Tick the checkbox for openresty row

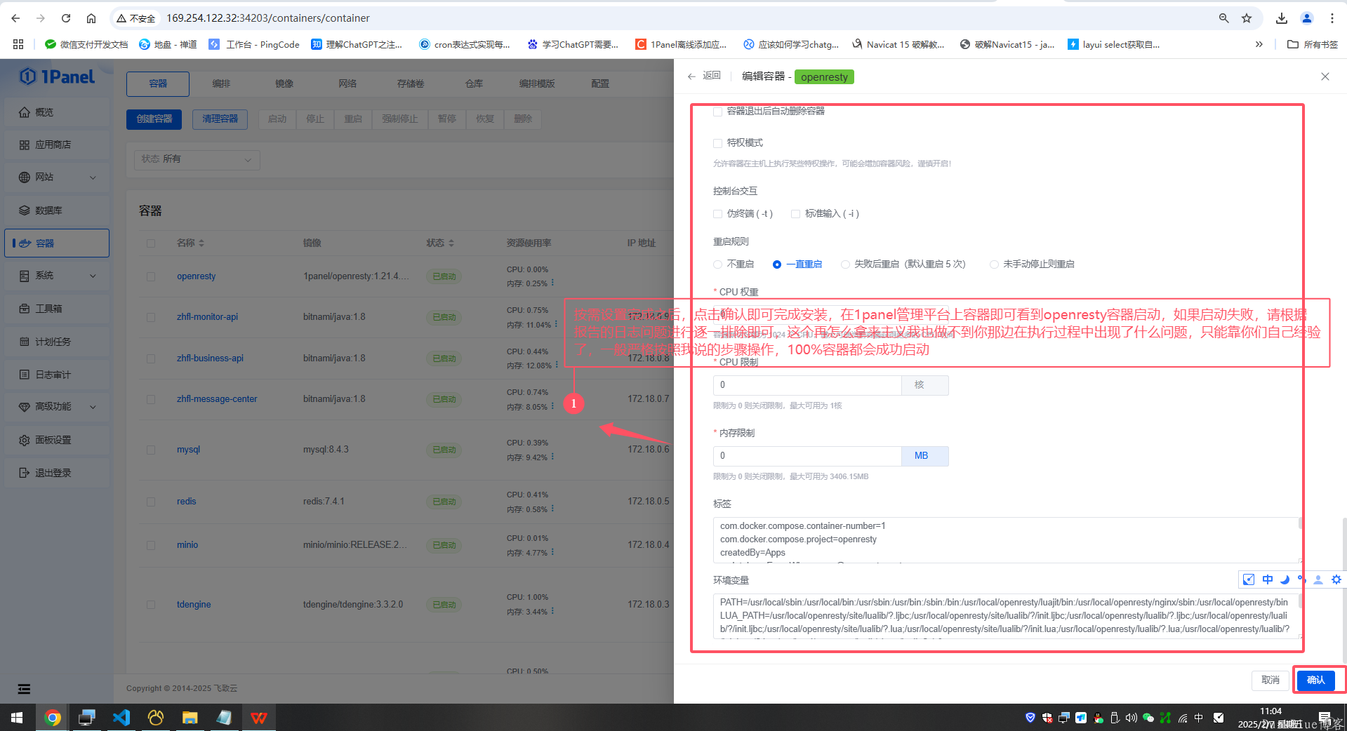tap(151, 276)
